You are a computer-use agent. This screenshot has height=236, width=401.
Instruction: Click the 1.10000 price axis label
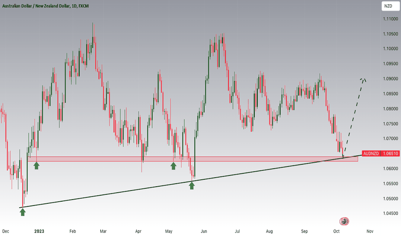click(x=391, y=49)
